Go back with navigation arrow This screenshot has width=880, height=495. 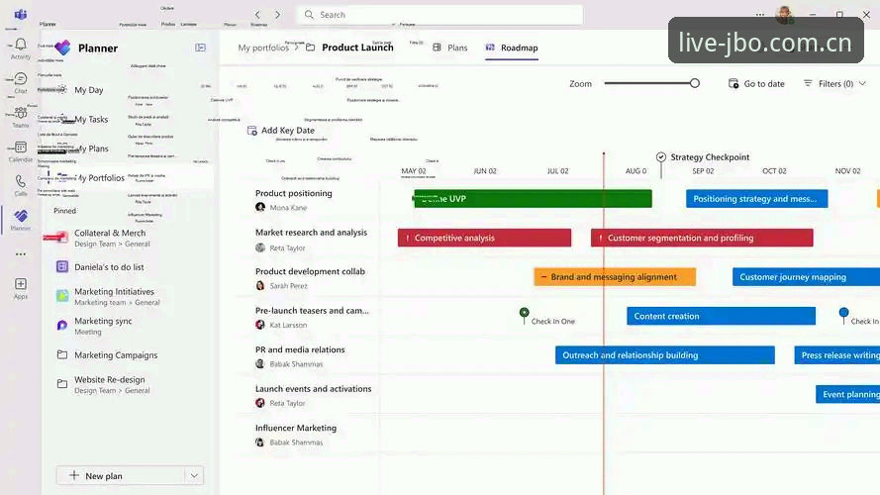coord(257,15)
